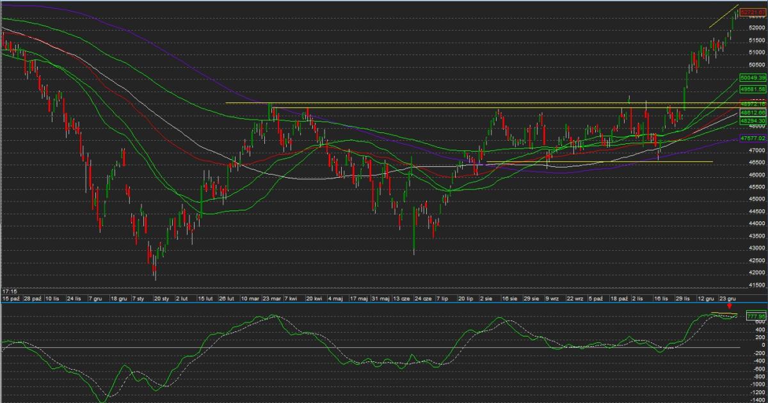
Task: Click the 20 sty date on the time axis
Action: pos(161,299)
